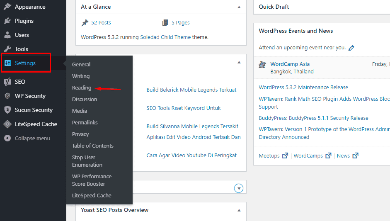This screenshot has height=221, width=390.
Task: Select Table of Contents in submenu
Action: [93, 146]
